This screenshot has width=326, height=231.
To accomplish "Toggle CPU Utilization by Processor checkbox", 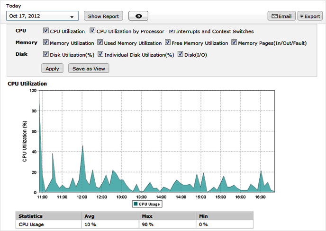I will pos(92,31).
